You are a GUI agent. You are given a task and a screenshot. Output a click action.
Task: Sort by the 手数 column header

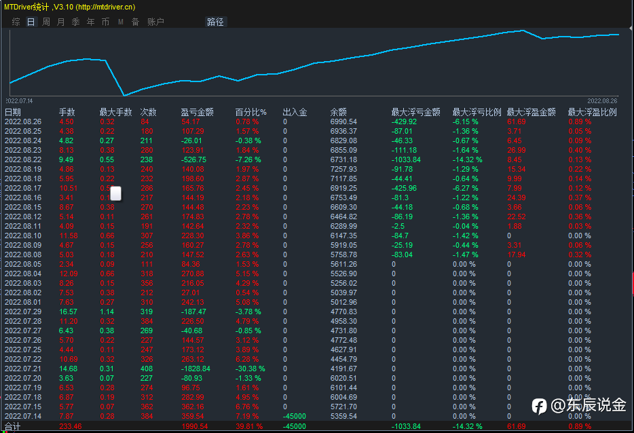tap(67, 112)
